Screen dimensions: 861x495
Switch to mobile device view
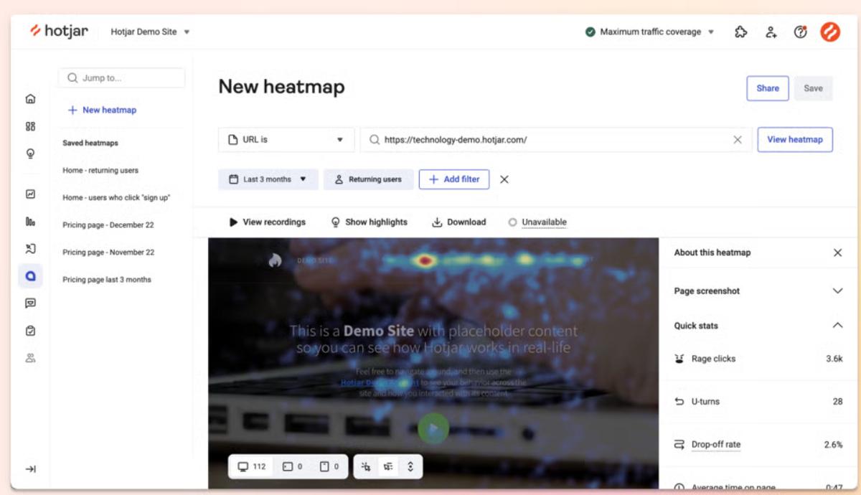(x=329, y=466)
